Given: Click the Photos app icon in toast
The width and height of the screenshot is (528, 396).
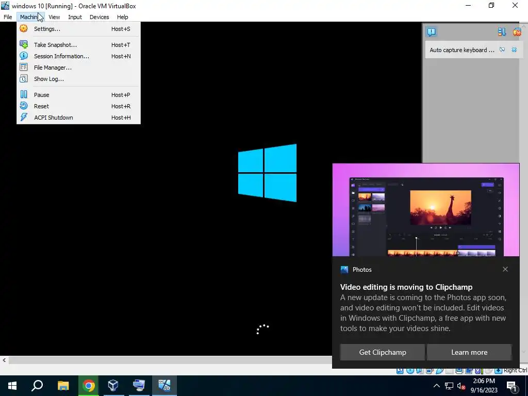Looking at the screenshot, I should 344,269.
